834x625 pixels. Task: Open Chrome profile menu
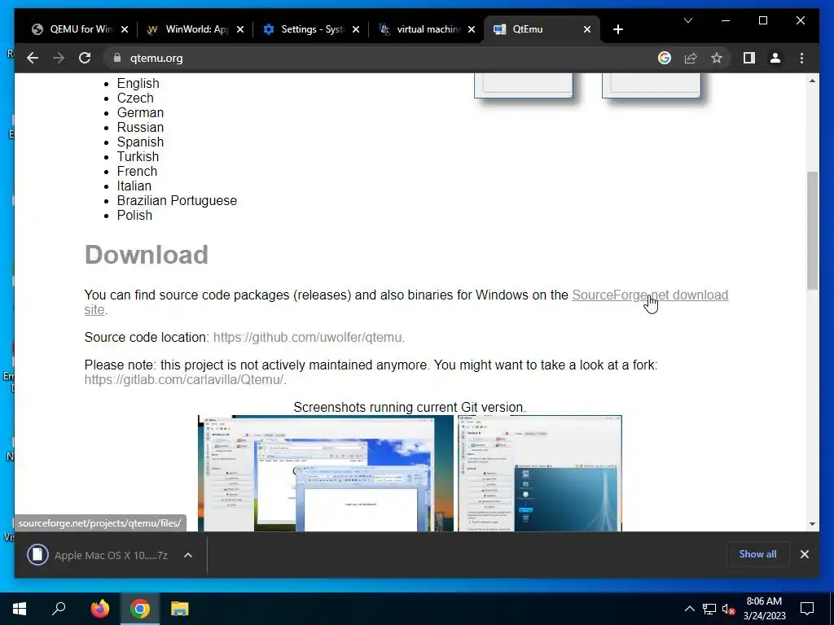(x=775, y=58)
